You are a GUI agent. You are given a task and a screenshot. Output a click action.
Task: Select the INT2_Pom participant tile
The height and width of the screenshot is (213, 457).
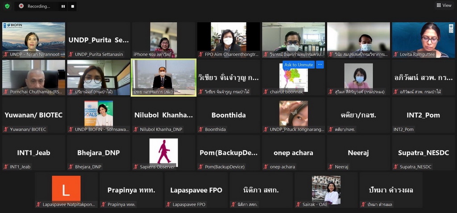click(423, 115)
